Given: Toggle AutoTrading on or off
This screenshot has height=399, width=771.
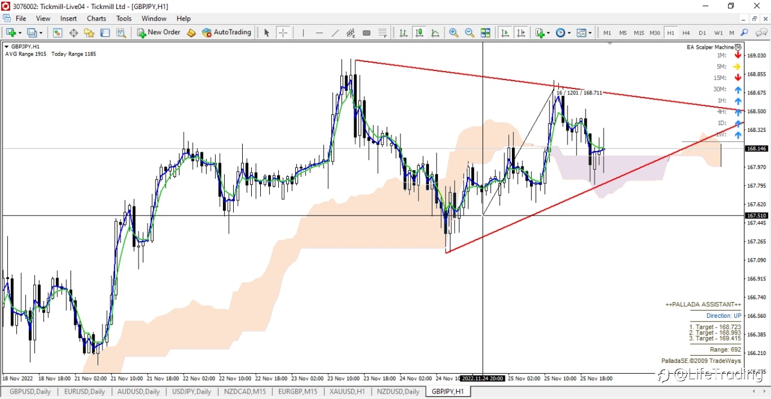Looking at the screenshot, I should (226, 32).
